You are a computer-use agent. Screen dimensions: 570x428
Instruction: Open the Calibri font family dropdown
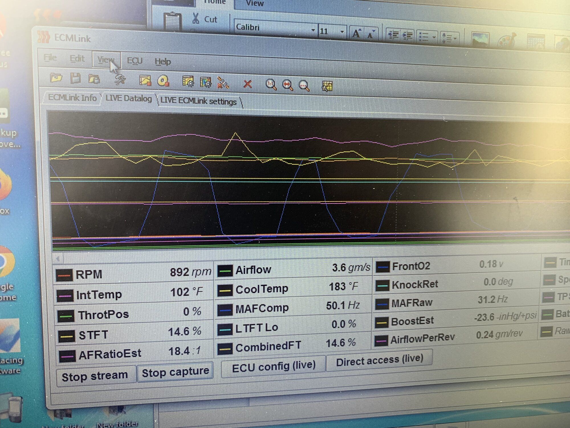[313, 30]
